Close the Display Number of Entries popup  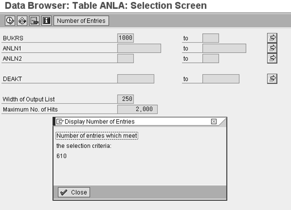(74, 193)
